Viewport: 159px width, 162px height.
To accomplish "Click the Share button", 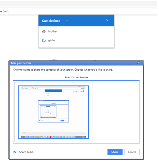I will tap(115, 152).
